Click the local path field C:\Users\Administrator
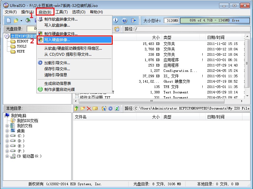This screenshot has height=189, width=253. point(192,108)
